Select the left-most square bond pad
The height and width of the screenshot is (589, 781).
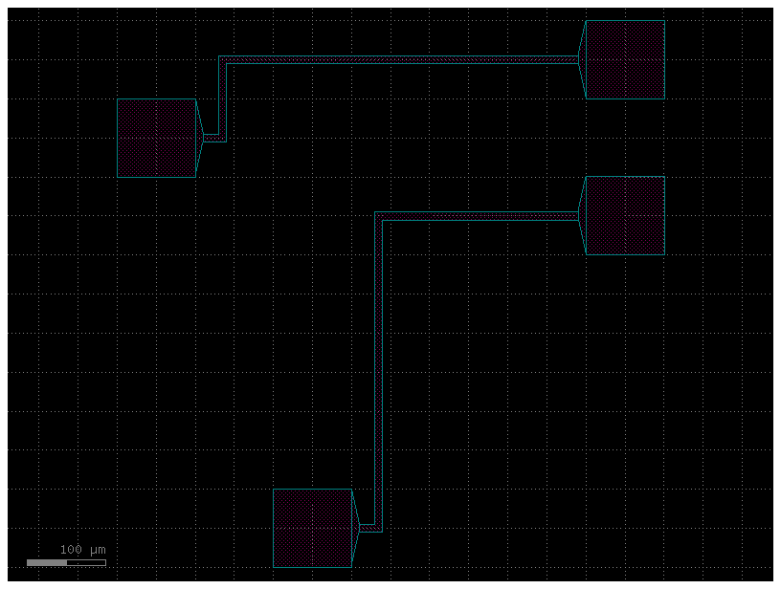pyautogui.click(x=156, y=138)
